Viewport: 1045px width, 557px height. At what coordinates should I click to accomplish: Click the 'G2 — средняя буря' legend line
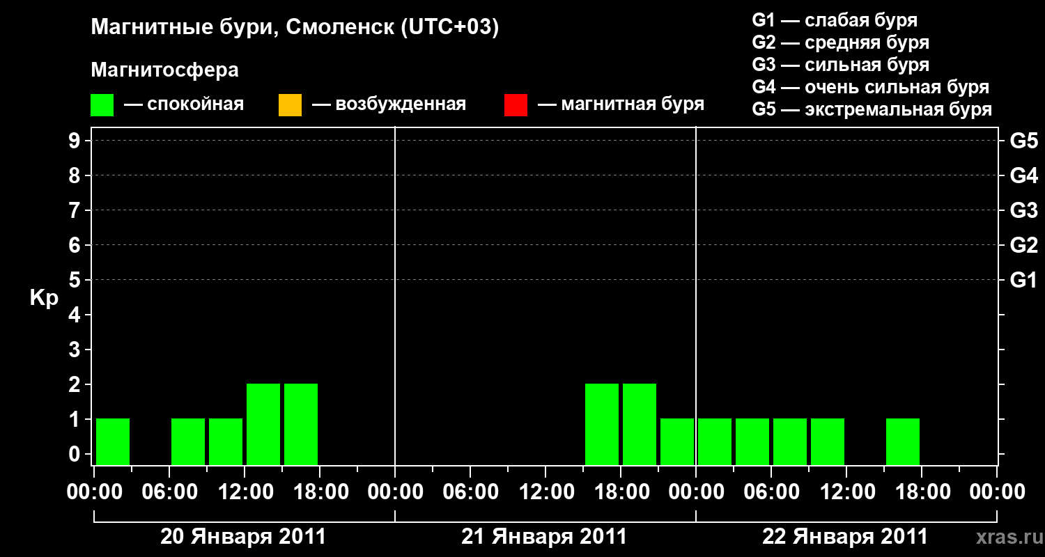(x=840, y=42)
